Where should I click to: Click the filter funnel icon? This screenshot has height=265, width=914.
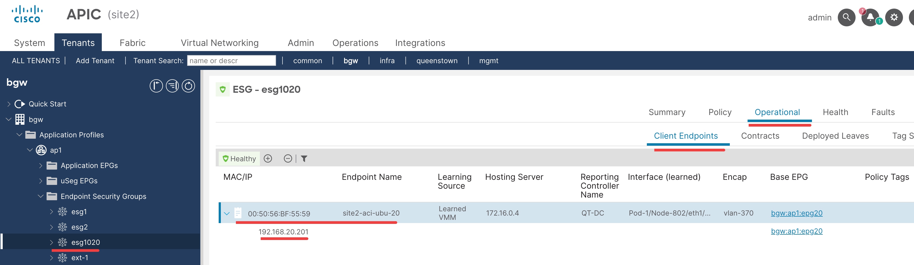[304, 158]
